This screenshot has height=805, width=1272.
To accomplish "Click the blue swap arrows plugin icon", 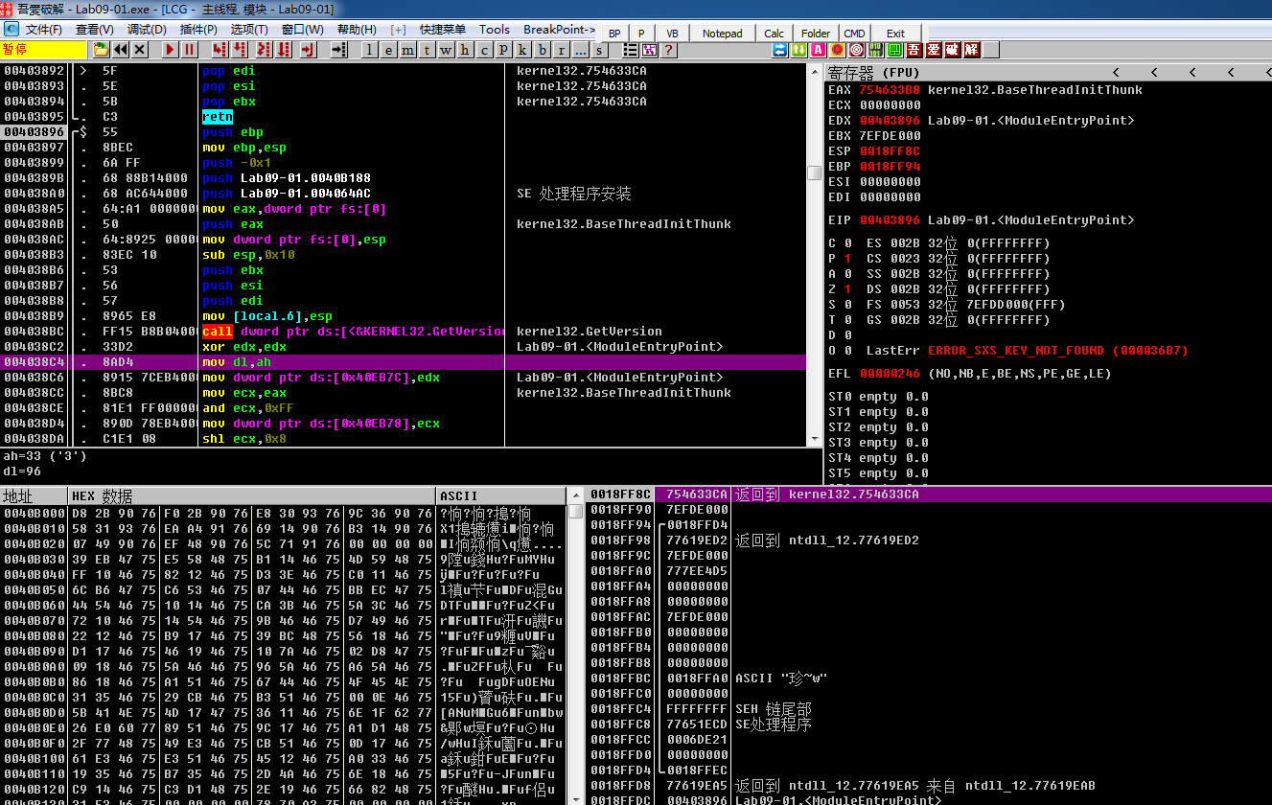I will pyautogui.click(x=779, y=50).
